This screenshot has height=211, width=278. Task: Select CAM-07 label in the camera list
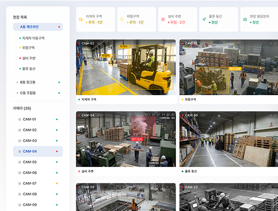pos(30,184)
